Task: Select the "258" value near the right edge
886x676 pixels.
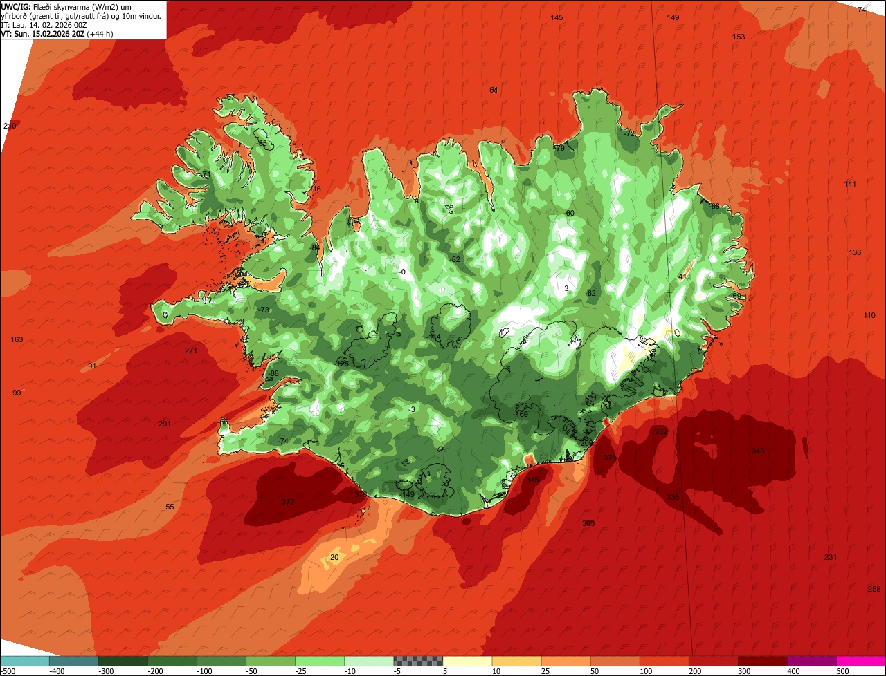Action: pos(874,589)
